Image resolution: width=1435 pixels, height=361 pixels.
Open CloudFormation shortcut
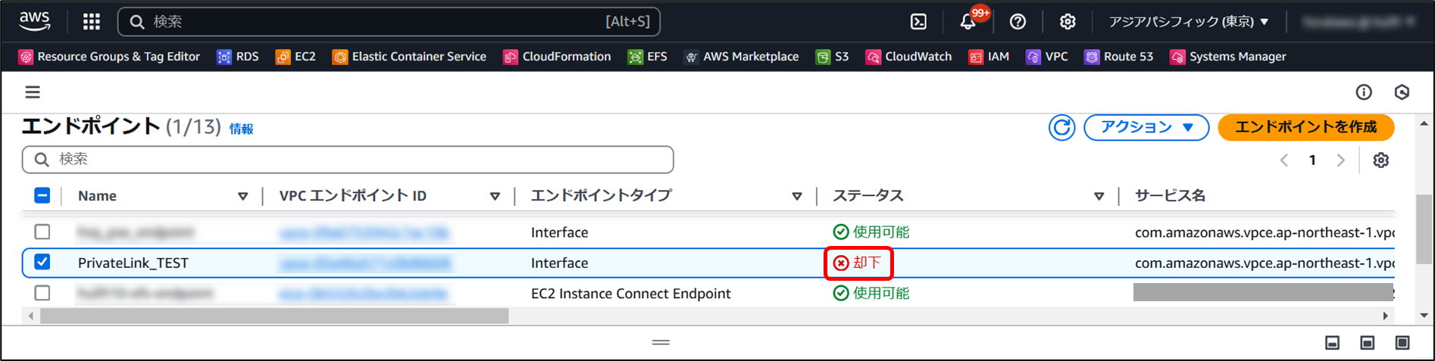click(x=557, y=57)
